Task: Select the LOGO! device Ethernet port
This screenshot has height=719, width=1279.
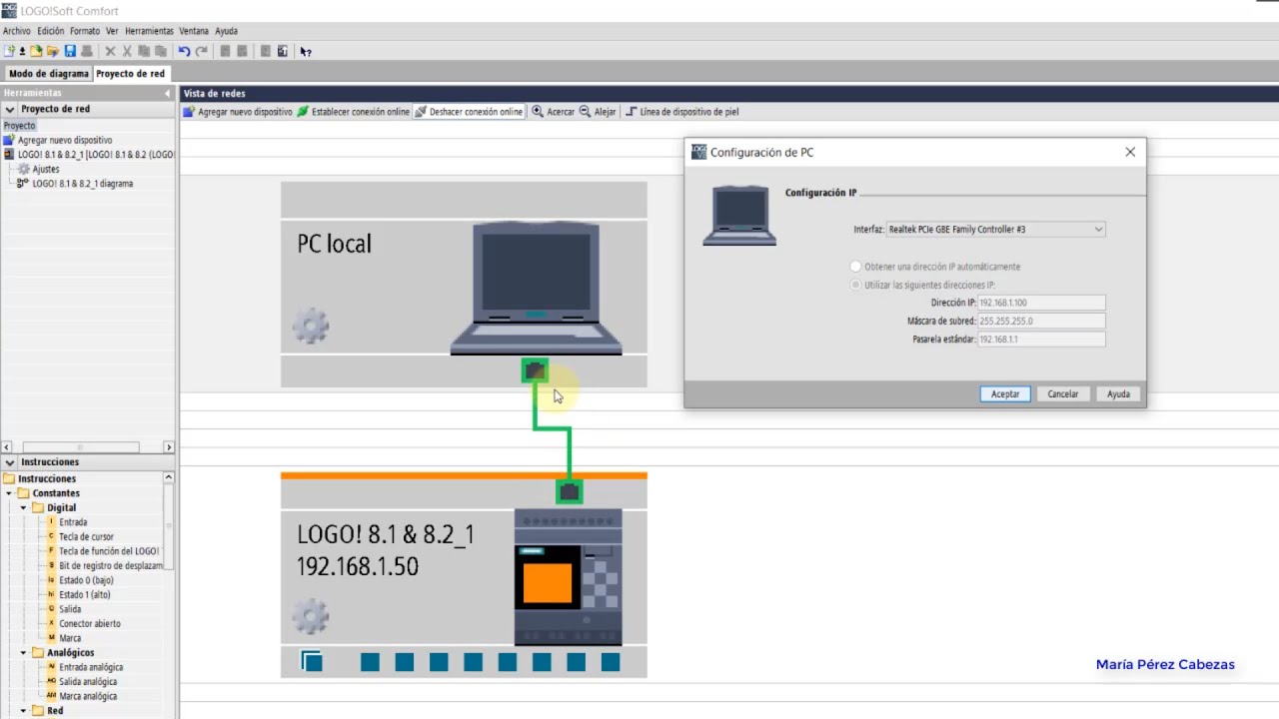Action: (570, 491)
